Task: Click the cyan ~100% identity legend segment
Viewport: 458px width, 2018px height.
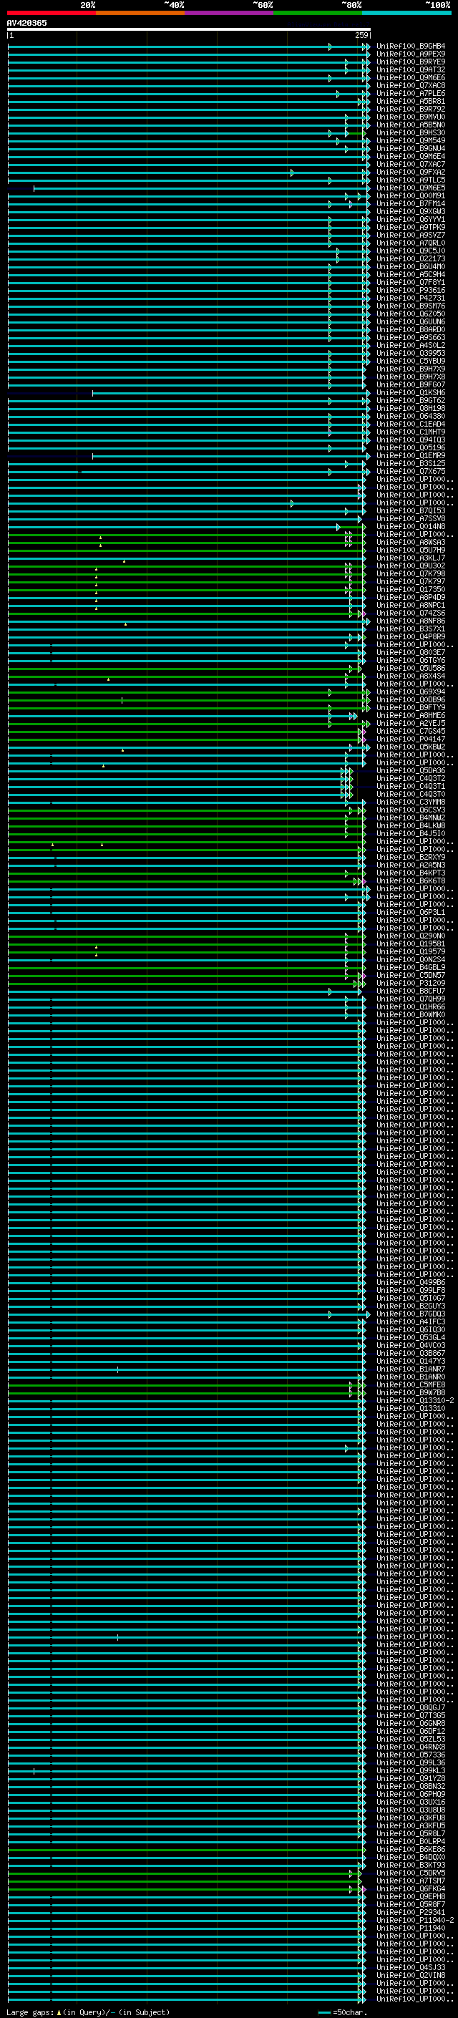Action: tap(406, 13)
